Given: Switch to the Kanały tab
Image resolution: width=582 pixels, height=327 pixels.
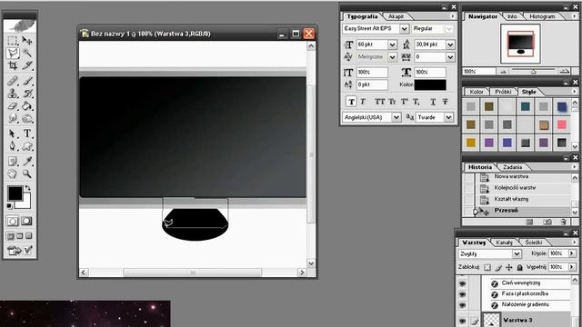Looking at the screenshot, I should [x=504, y=243].
